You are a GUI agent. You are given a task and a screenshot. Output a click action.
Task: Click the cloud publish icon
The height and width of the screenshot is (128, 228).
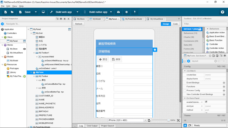[118, 12]
